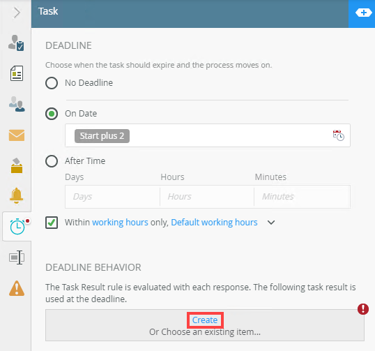Open the Recipients tab two-users icon
Viewport: 375px width, 351px height.
point(17,104)
